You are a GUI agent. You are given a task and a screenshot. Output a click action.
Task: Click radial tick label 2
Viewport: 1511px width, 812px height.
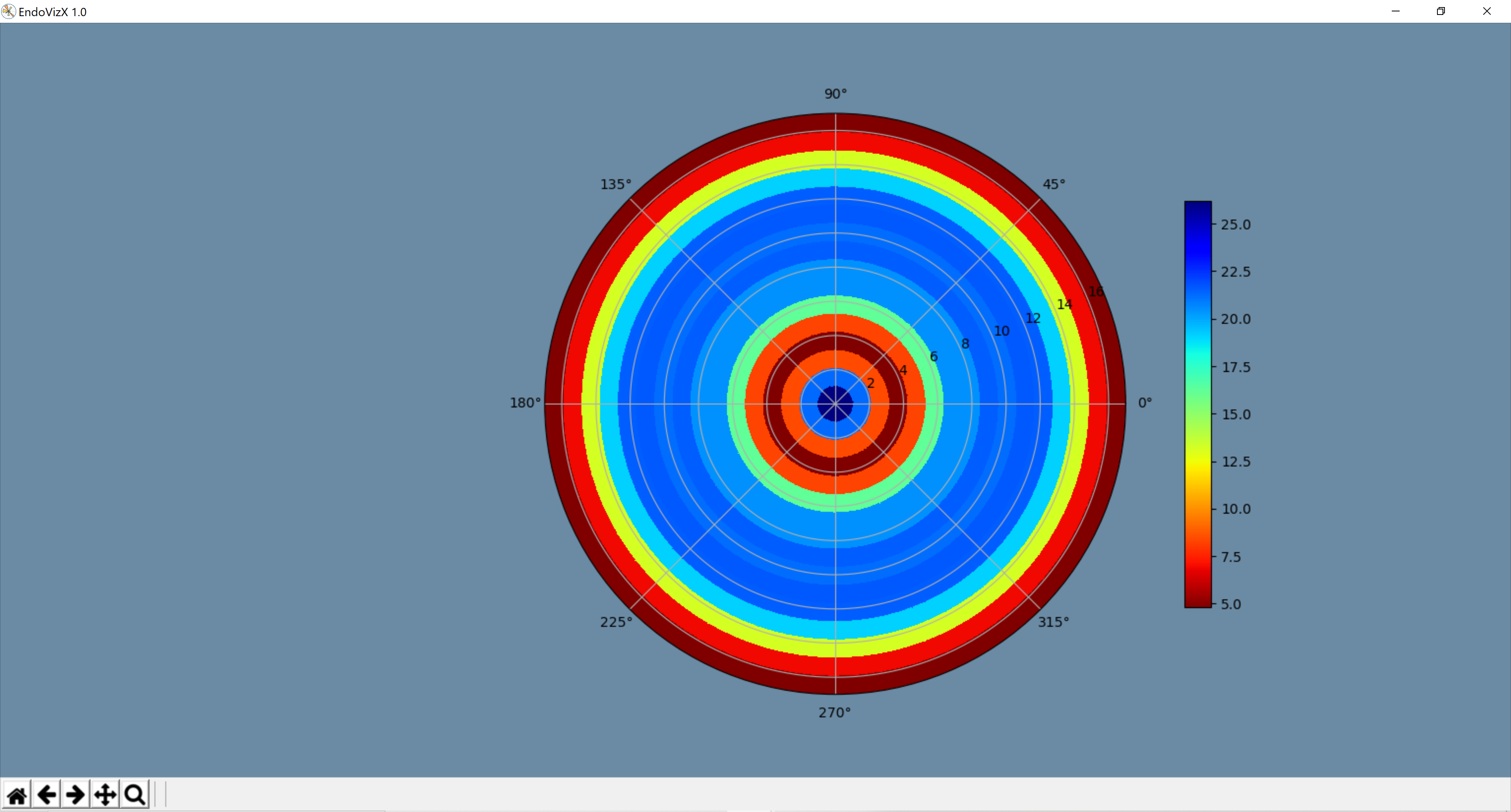[870, 383]
